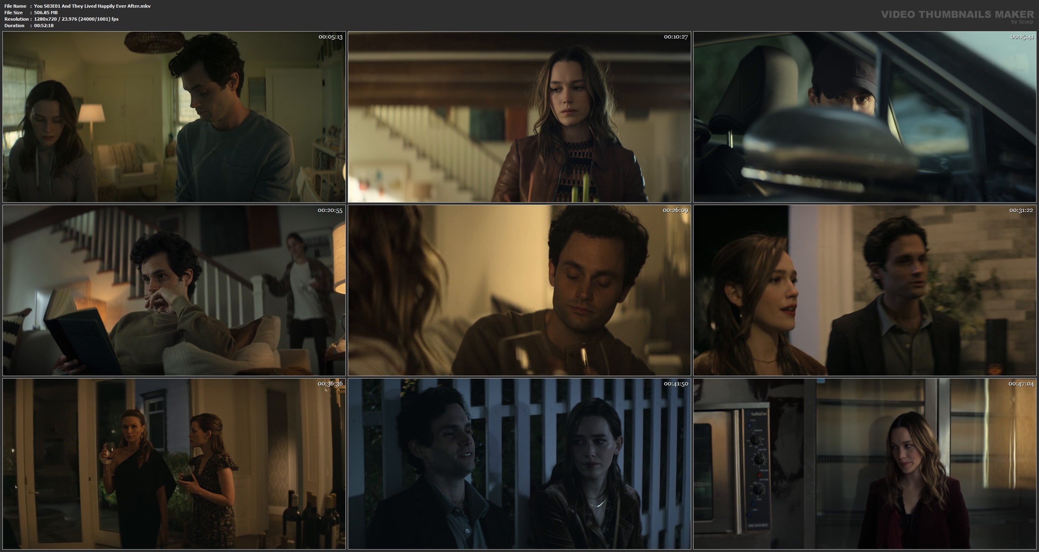Click the 00:36:36 timestamp label
This screenshot has width=1039, height=552.
coord(330,383)
